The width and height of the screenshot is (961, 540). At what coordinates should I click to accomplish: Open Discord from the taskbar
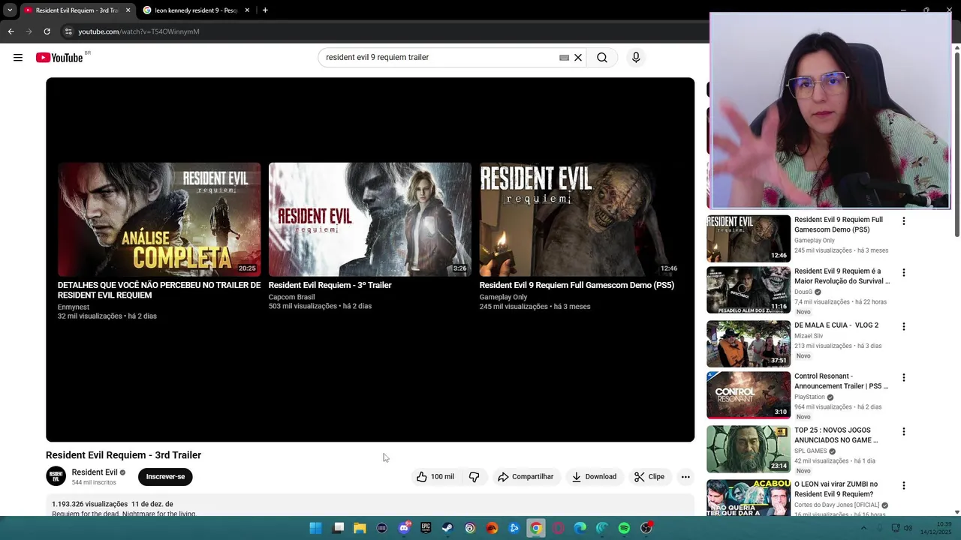click(404, 528)
